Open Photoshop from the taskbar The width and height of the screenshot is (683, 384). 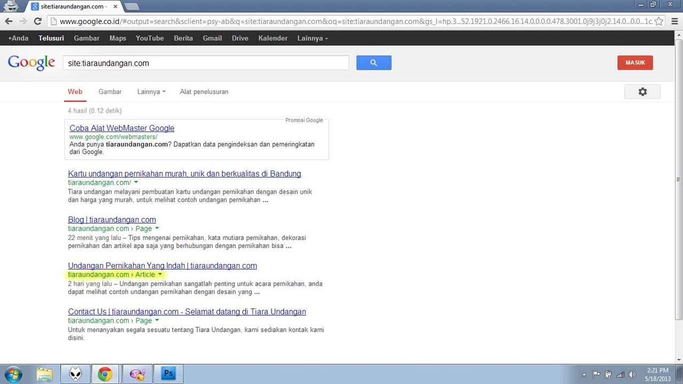[x=168, y=374]
